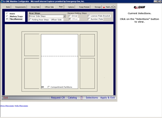Click the B1 compartment label

click(43, 87)
